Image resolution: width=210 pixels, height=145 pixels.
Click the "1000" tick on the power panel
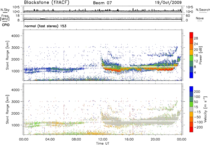tap(15, 71)
